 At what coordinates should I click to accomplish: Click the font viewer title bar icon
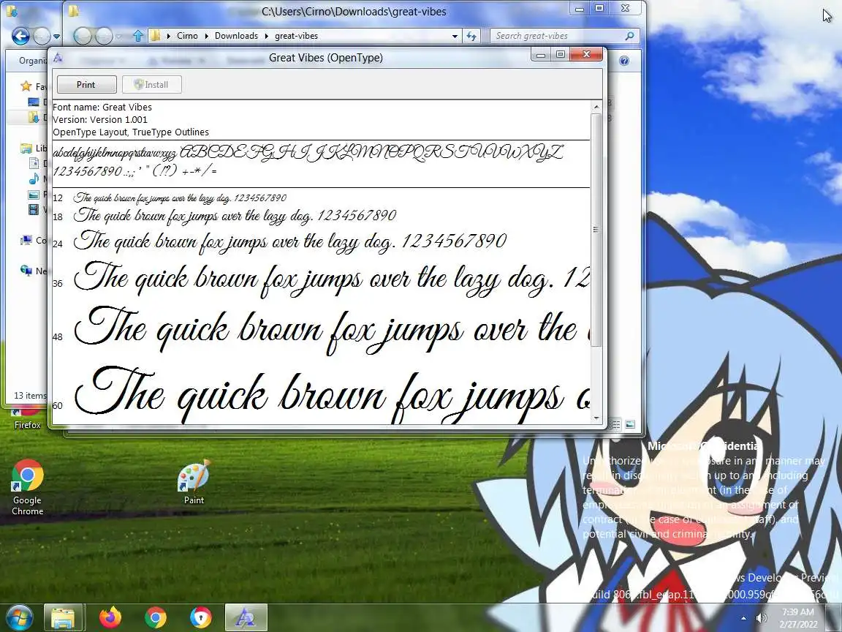tap(58, 58)
